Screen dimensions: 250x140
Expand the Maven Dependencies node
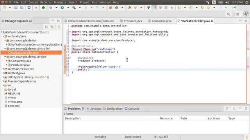(x=4, y=81)
